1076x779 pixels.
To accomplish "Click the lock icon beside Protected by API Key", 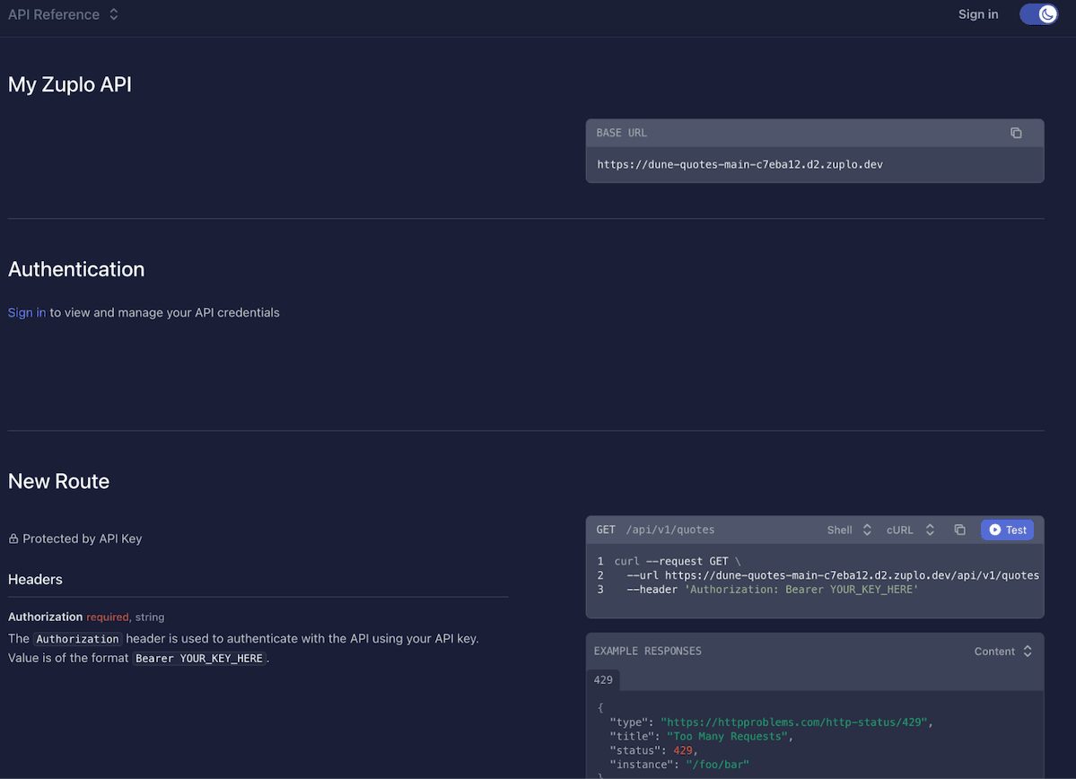I will coord(13,538).
